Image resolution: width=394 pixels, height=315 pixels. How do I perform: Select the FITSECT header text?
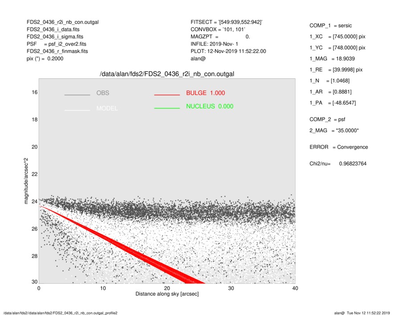[226, 22]
